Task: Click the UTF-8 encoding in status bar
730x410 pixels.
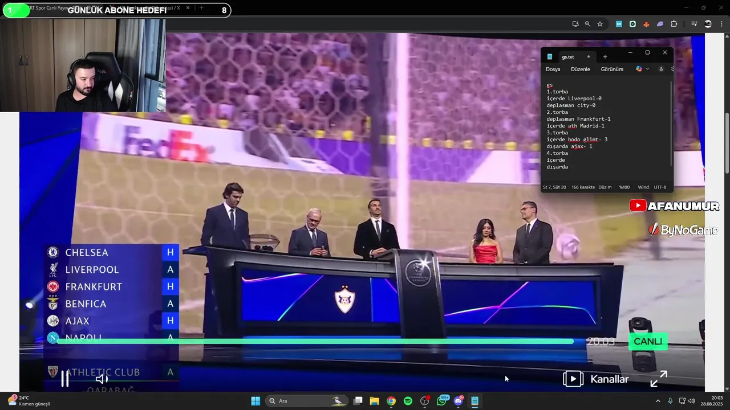Action: [660, 187]
